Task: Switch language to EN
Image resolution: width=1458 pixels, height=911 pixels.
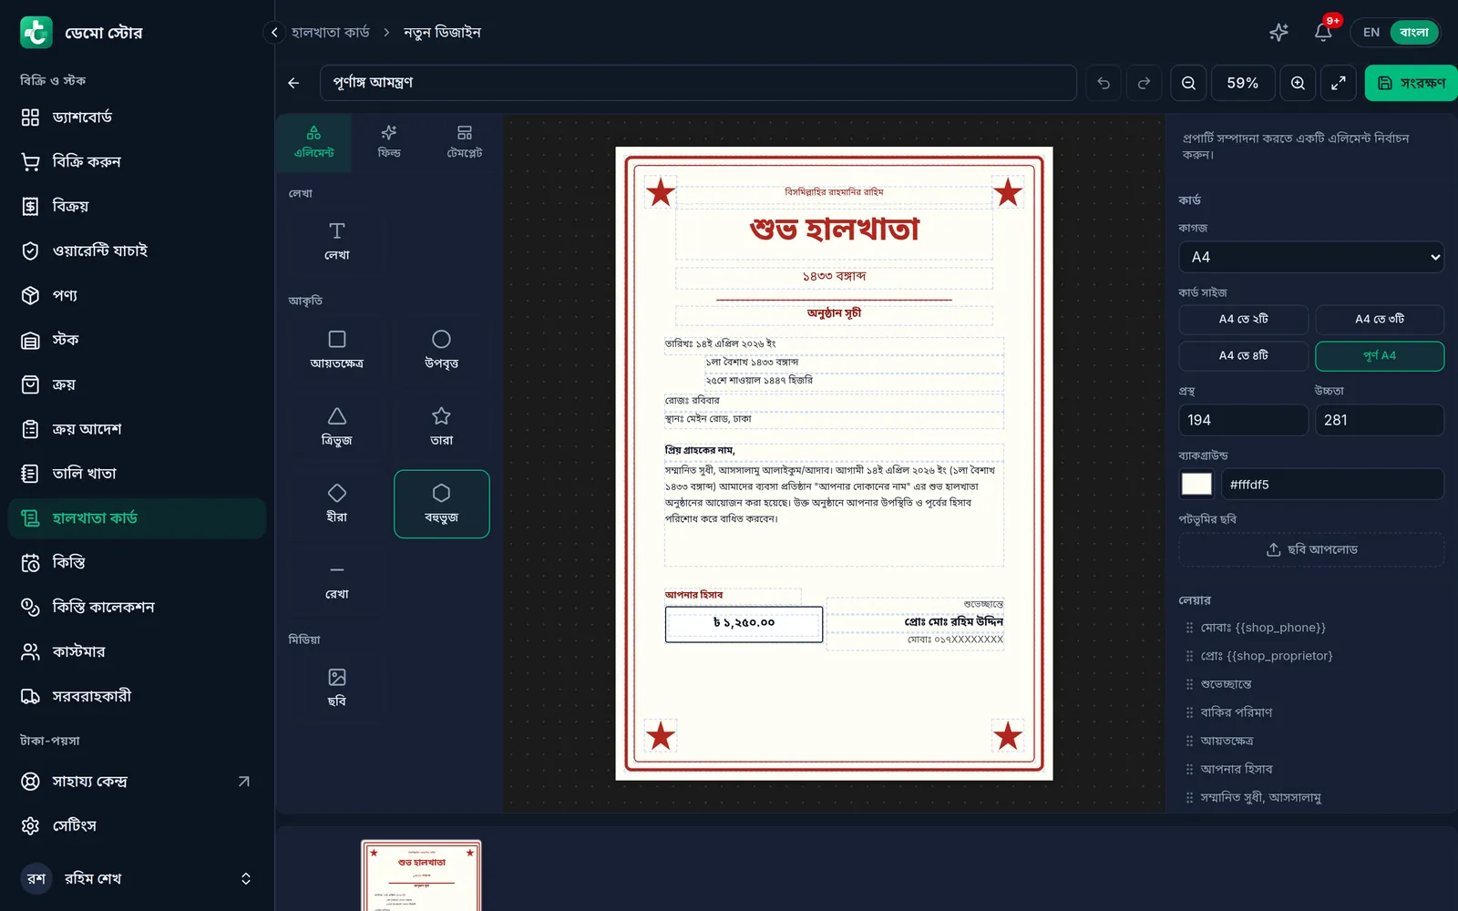Action: [1371, 32]
